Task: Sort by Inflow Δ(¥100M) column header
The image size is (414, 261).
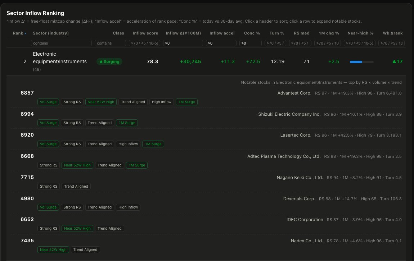Action: 183,33
